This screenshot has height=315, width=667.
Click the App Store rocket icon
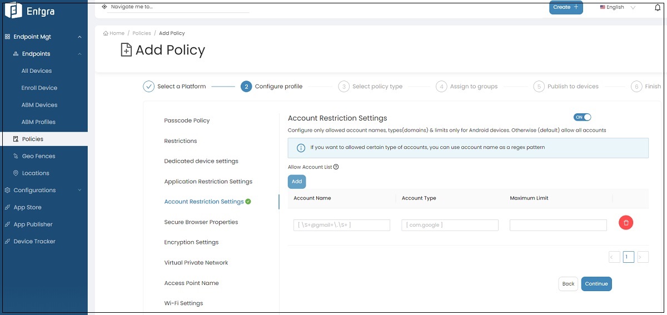pos(7,207)
